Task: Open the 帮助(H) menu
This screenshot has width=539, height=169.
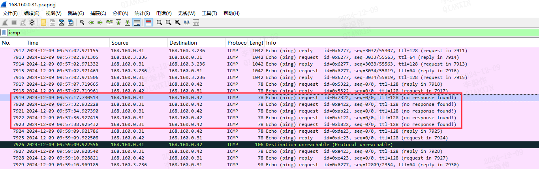Action: click(231, 13)
